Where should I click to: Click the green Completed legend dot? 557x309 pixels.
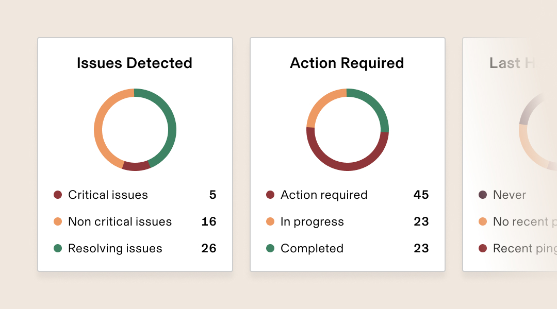coord(270,248)
